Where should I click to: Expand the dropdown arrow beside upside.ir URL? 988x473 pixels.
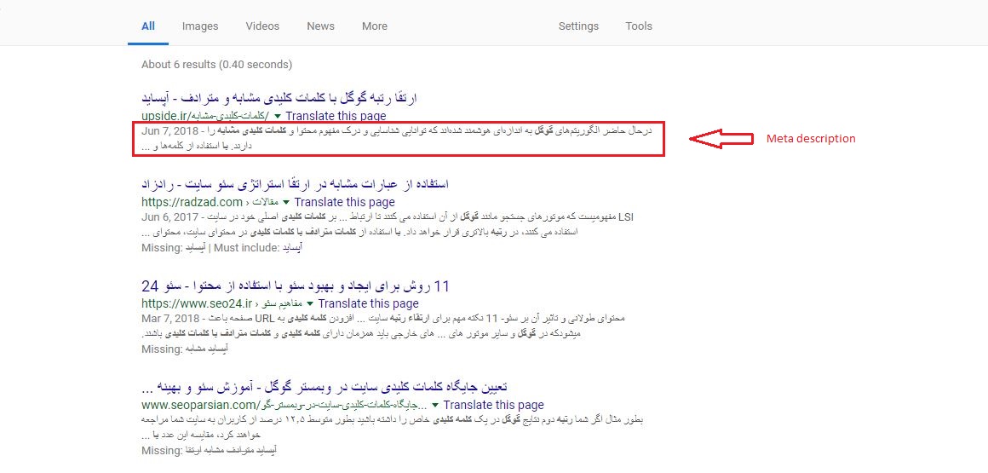click(278, 116)
